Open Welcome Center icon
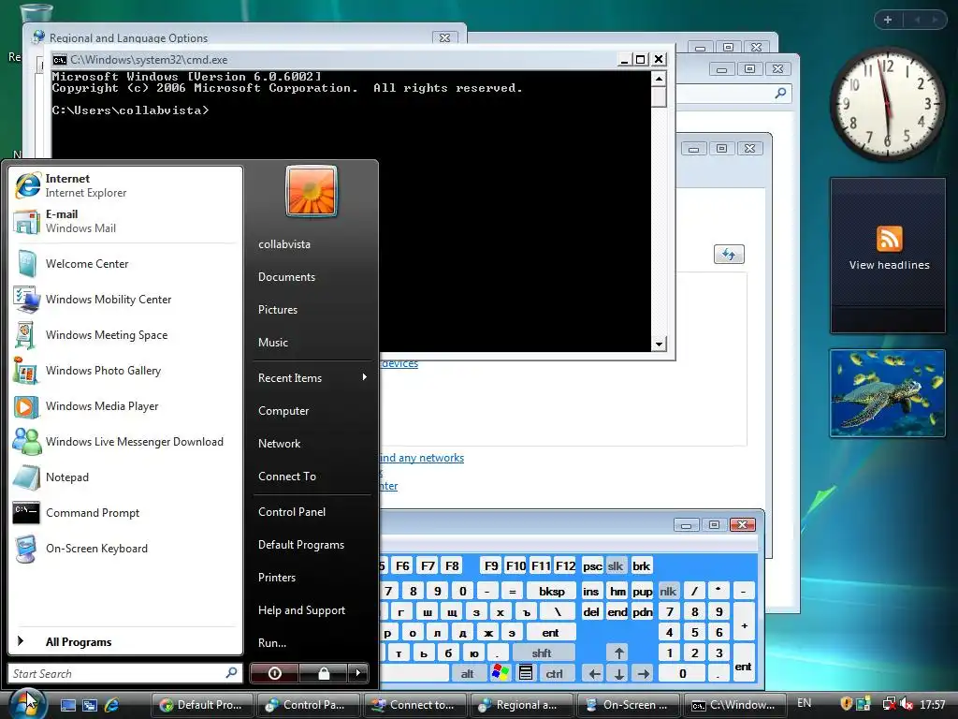This screenshot has width=958, height=719. click(x=26, y=264)
